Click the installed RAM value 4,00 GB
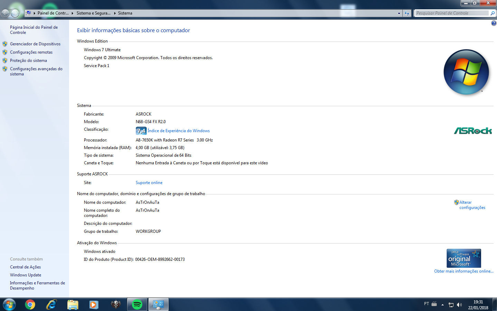The image size is (497, 311). tap(160, 148)
